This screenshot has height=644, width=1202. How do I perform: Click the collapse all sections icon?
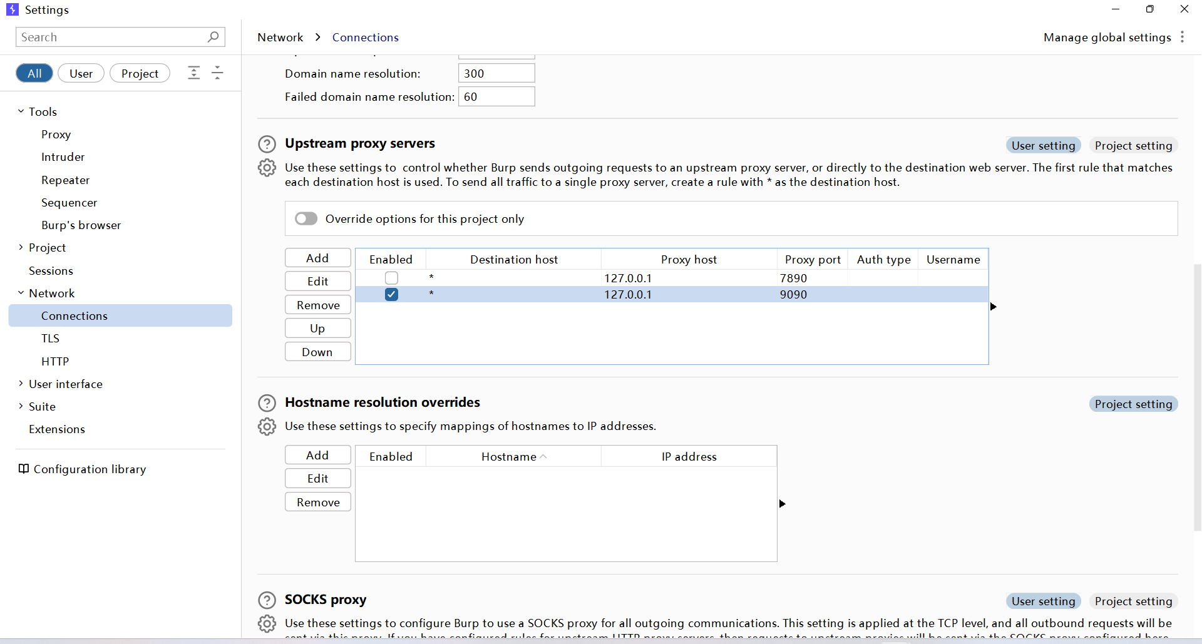click(217, 73)
